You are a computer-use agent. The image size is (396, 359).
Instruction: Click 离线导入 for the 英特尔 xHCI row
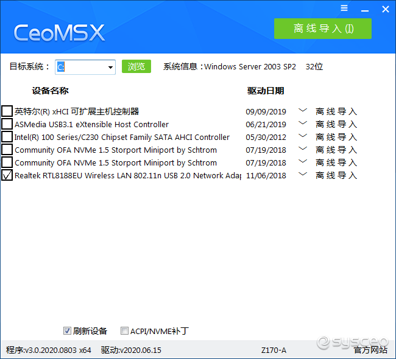(x=336, y=111)
